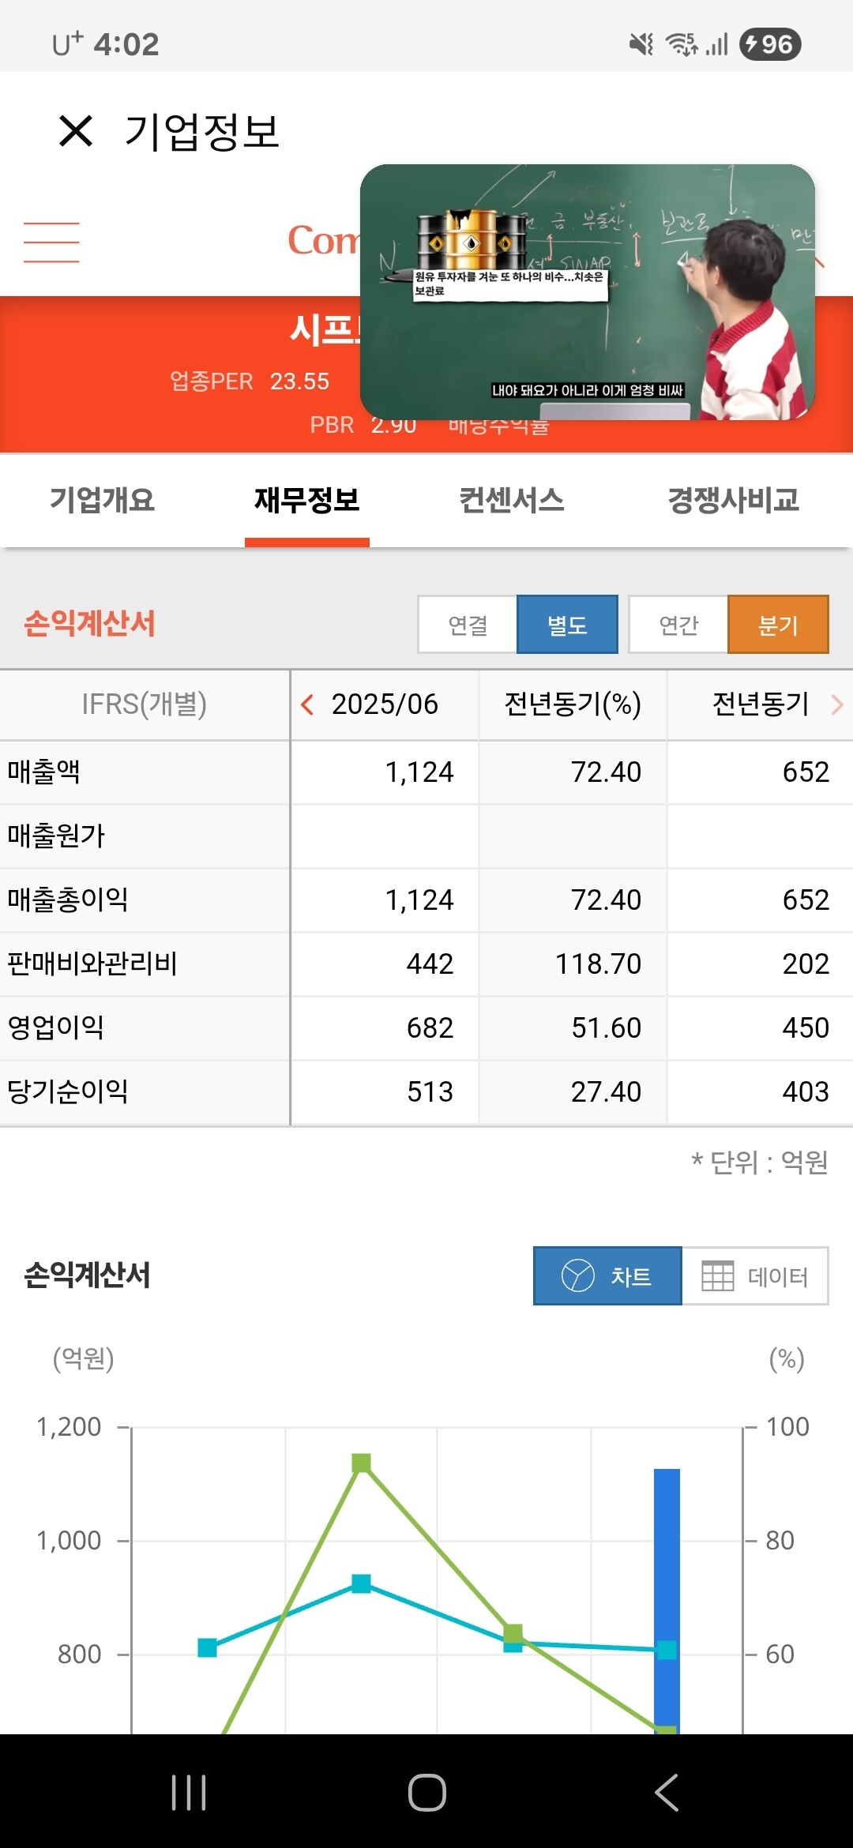Close the 기업정보 page with X

(x=76, y=131)
